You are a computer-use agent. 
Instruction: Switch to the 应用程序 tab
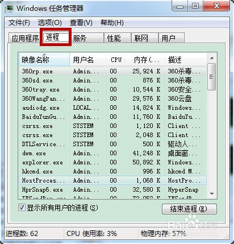(x=25, y=38)
